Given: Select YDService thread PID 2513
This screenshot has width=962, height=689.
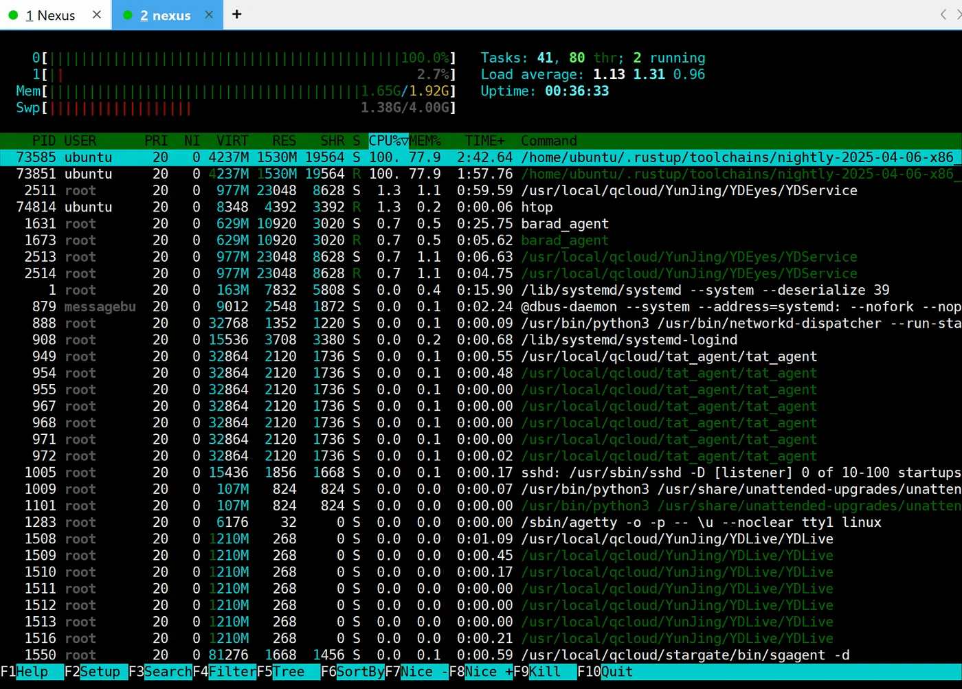Looking at the screenshot, I should (x=481, y=257).
